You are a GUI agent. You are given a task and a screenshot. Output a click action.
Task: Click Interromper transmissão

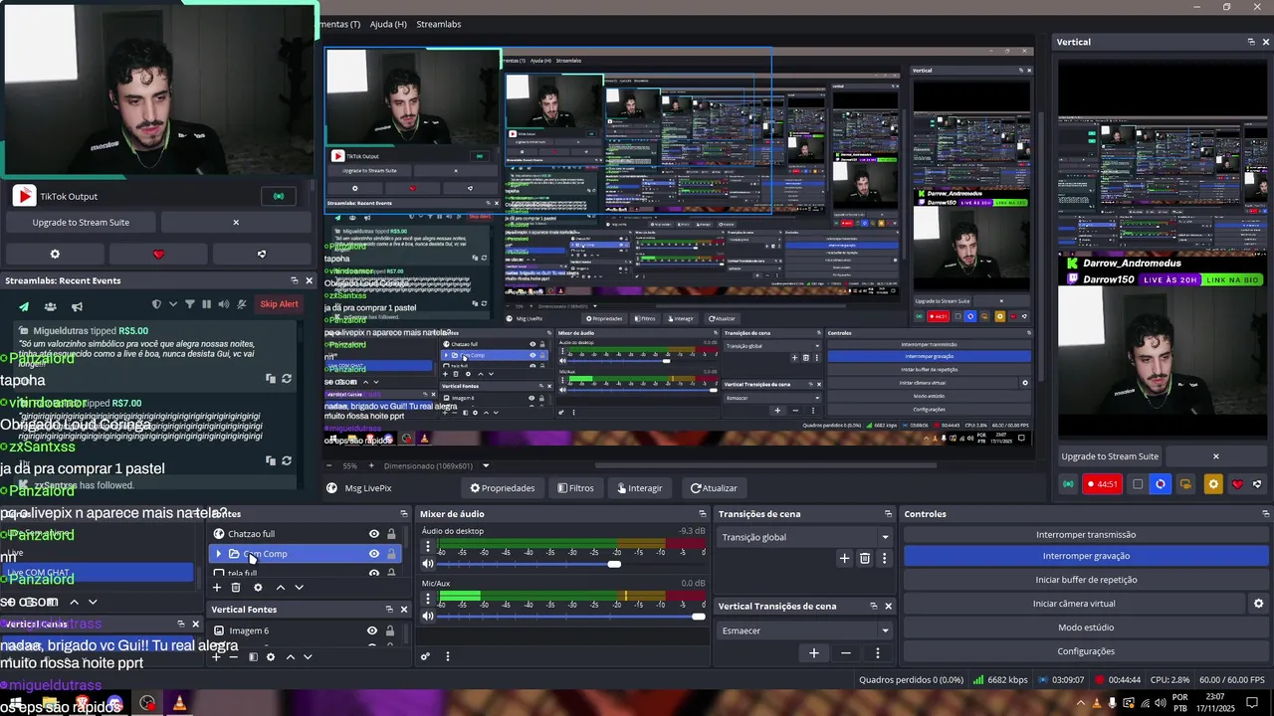click(x=1086, y=534)
